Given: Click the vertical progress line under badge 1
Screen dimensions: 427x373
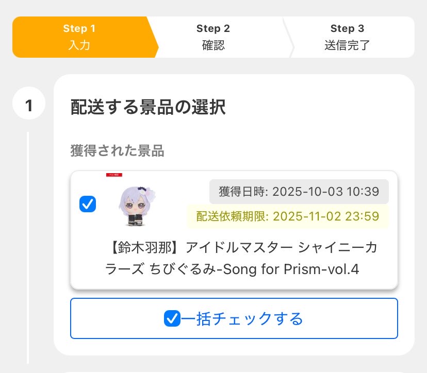Looking at the screenshot, I should pos(28,247).
